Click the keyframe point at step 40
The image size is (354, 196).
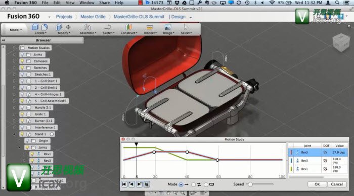pyautogui.click(x=187, y=152)
